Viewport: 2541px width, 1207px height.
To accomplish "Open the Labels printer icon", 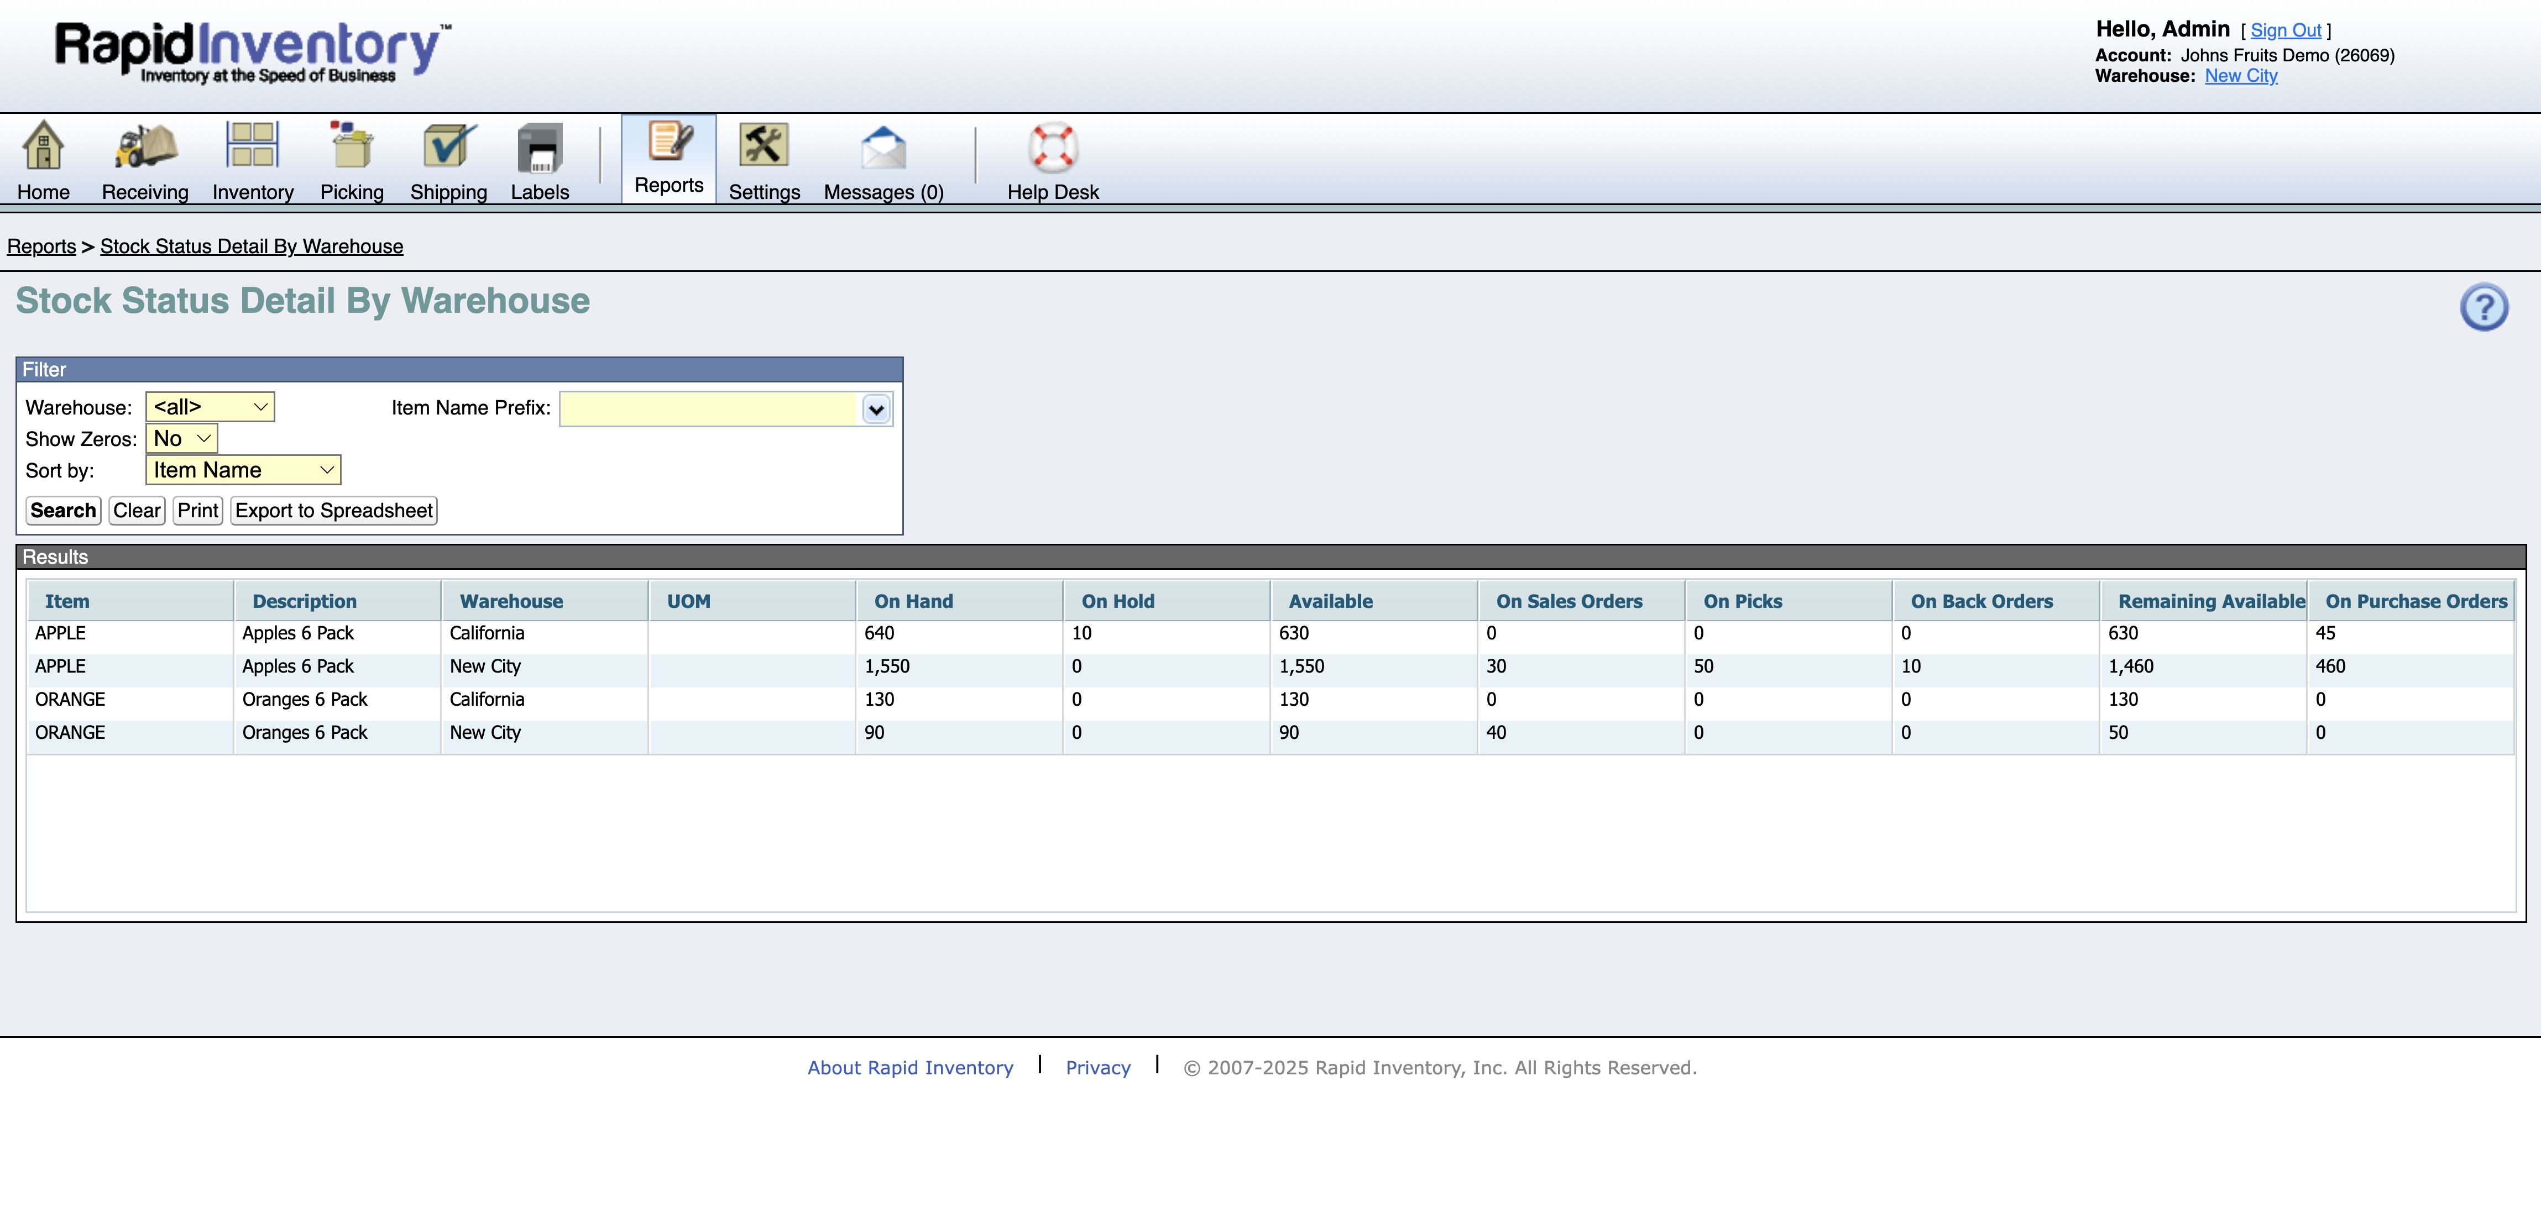I will click(x=540, y=148).
